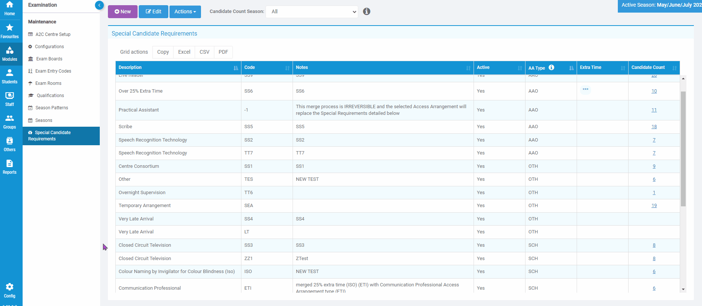The image size is (702, 306).
Task: Open Candidate Count Season dropdown
Action: 312,11
